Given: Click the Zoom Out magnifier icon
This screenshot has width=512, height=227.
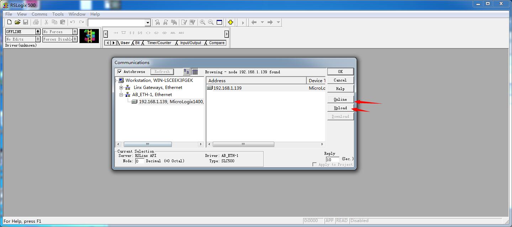Looking at the screenshot, I should [211, 22].
